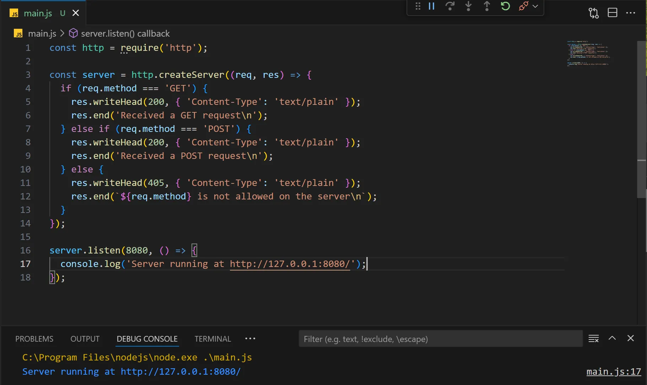The width and height of the screenshot is (647, 385).
Task: Close the main.js editor tab
Action: tap(76, 13)
